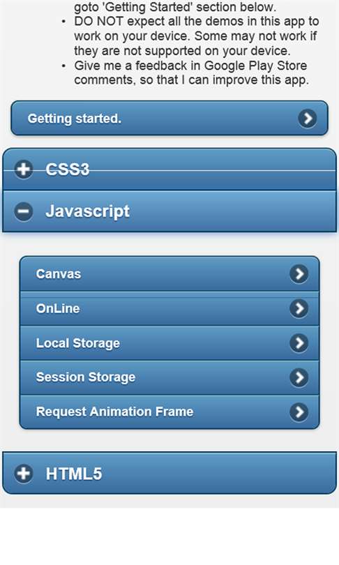Tap the Getting started button
This screenshot has height=565, width=339.
[169, 118]
